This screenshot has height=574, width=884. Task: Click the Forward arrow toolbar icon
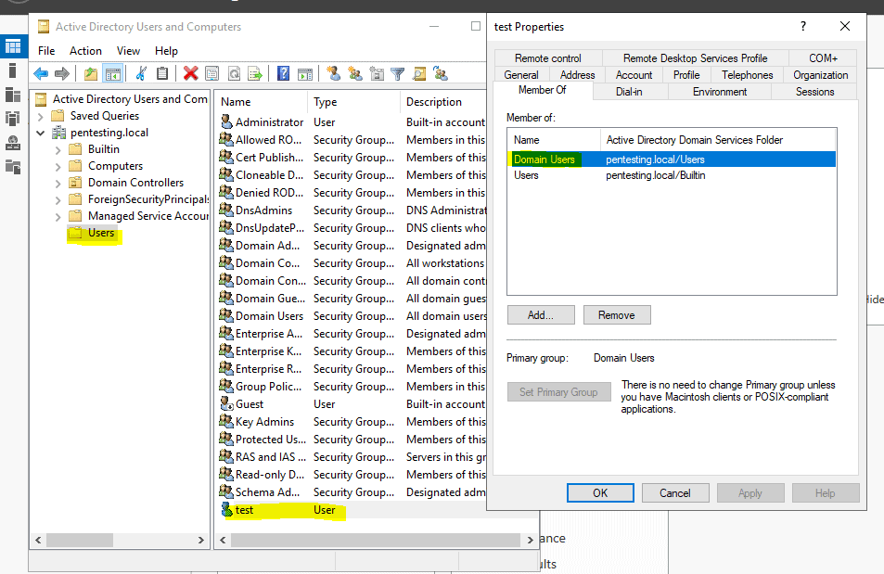[x=62, y=73]
